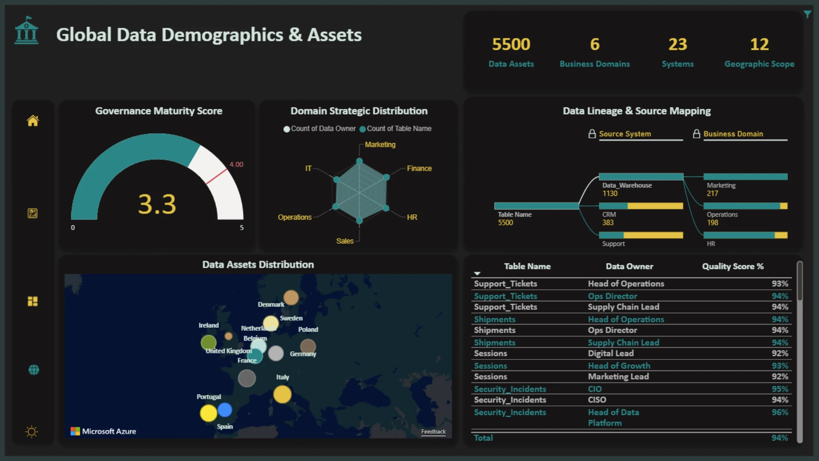Select the globe icon in sidebar
The height and width of the screenshot is (461, 819).
pyautogui.click(x=34, y=370)
